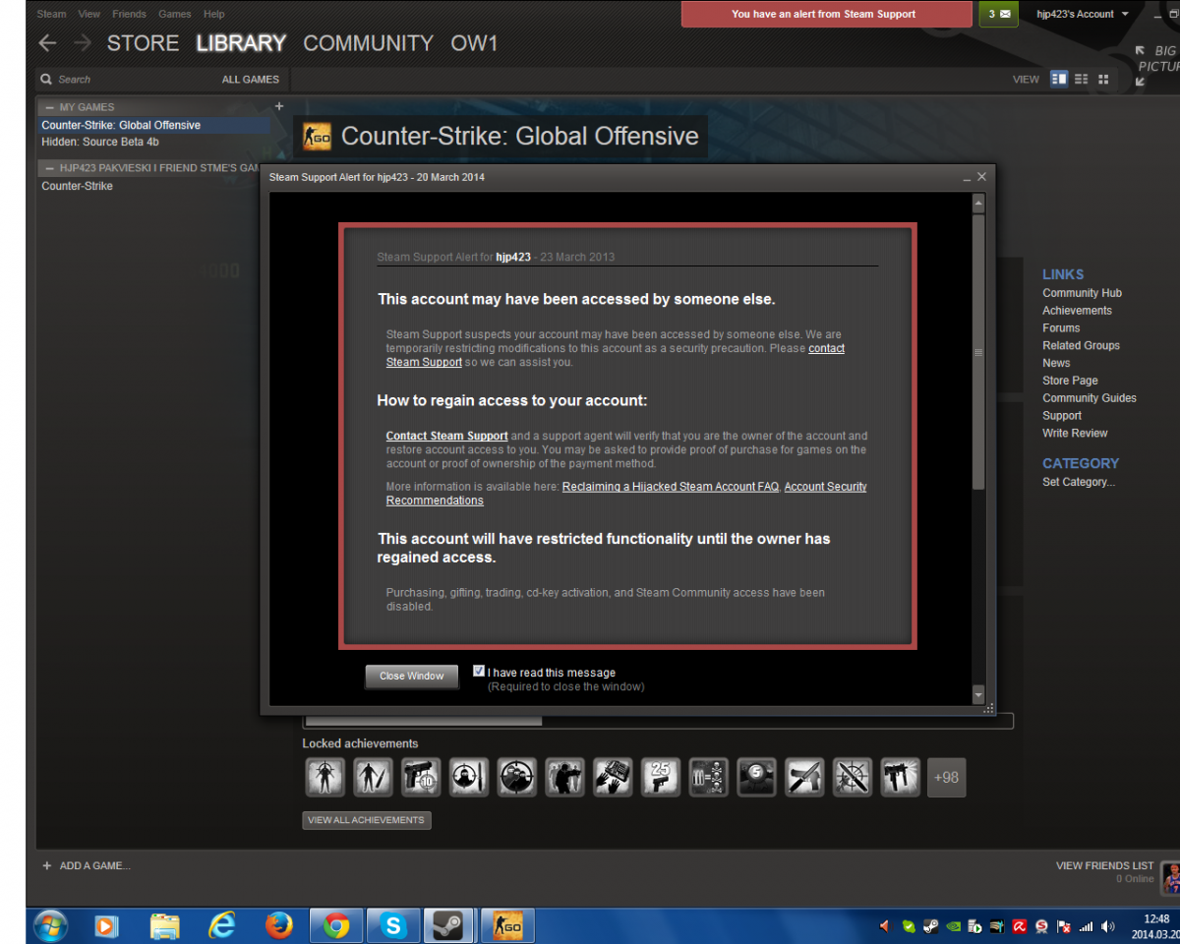Open Reclaiming a Hijacked Steam Account FAQ
The height and width of the screenshot is (944, 1180).
(671, 487)
